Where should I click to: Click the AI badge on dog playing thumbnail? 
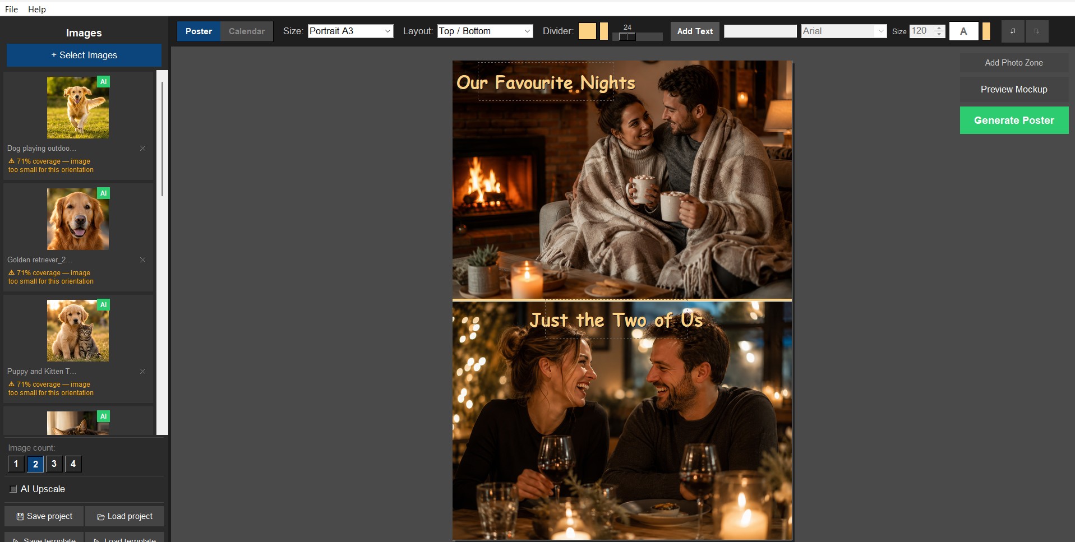[104, 82]
